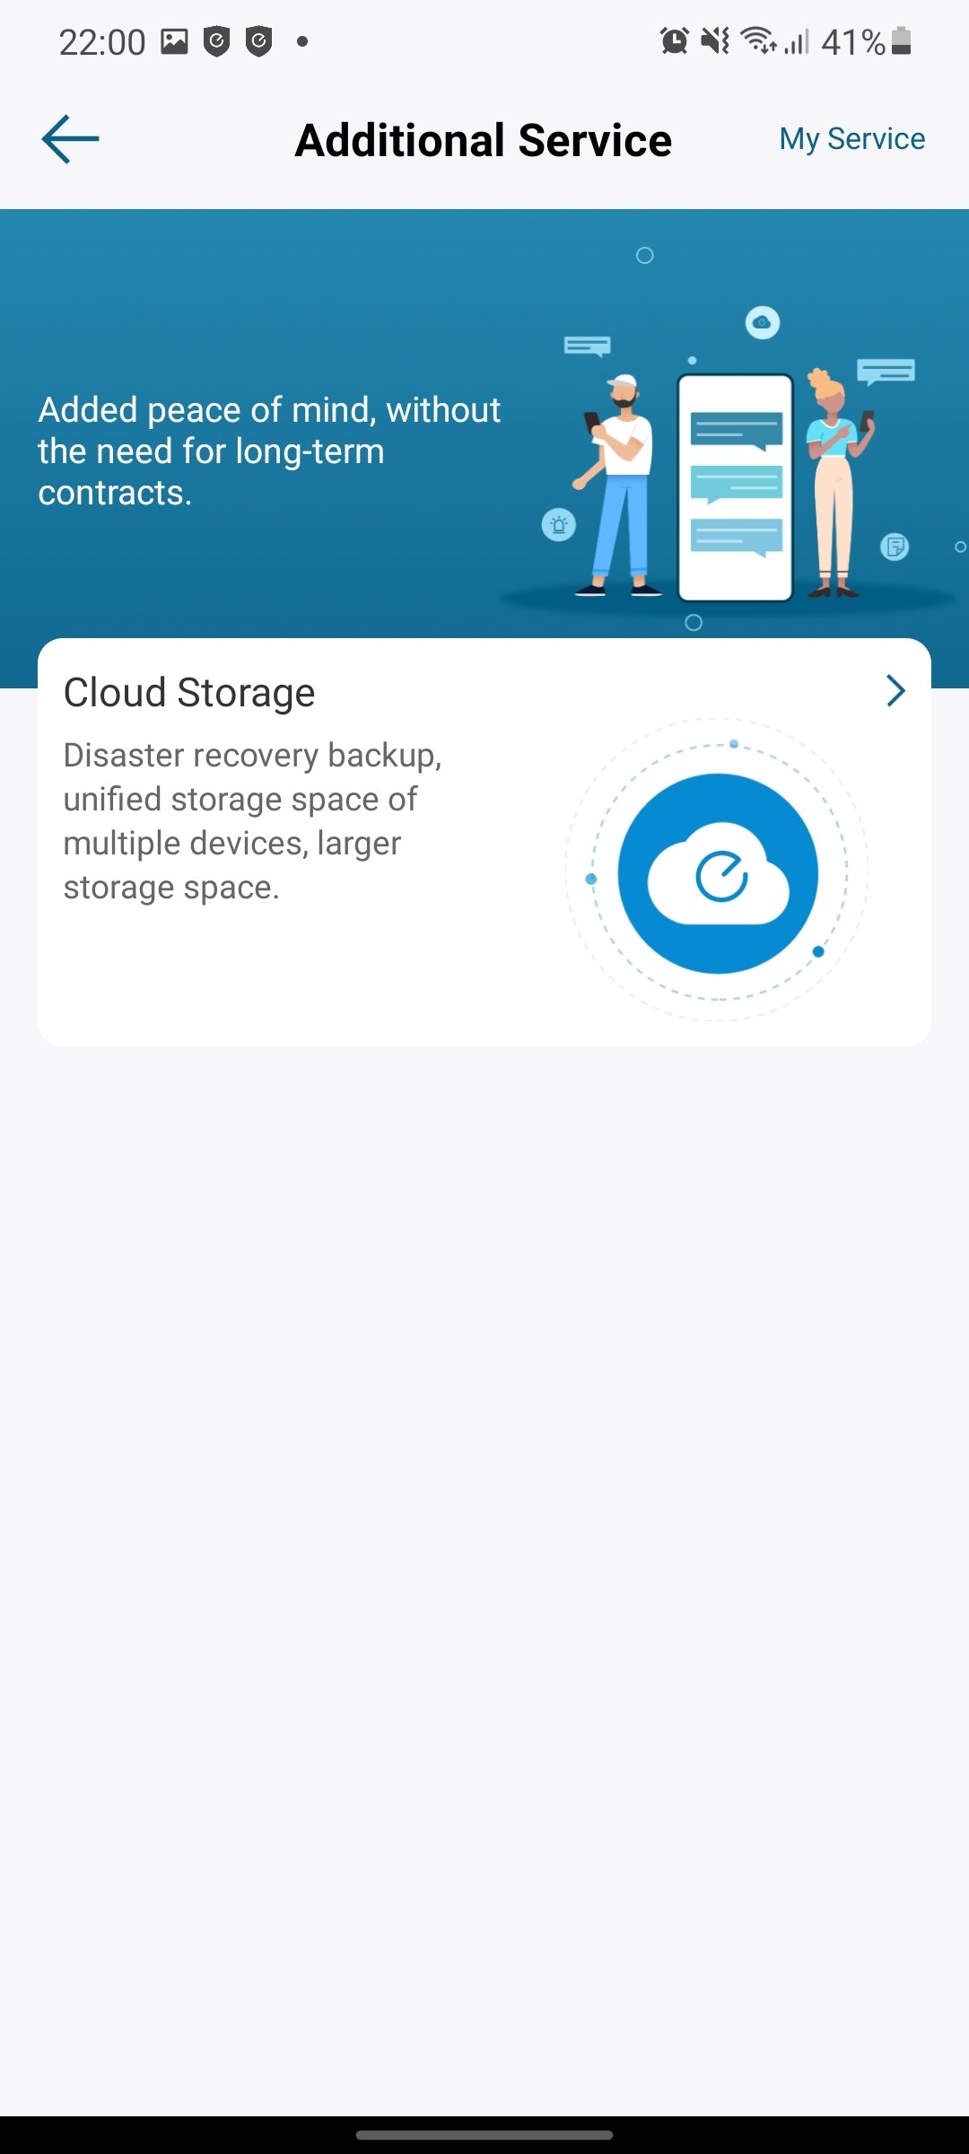Viewport: 969px width, 2154px height.
Task: Tap the Disaster recovery backup description
Action: [x=252, y=821]
